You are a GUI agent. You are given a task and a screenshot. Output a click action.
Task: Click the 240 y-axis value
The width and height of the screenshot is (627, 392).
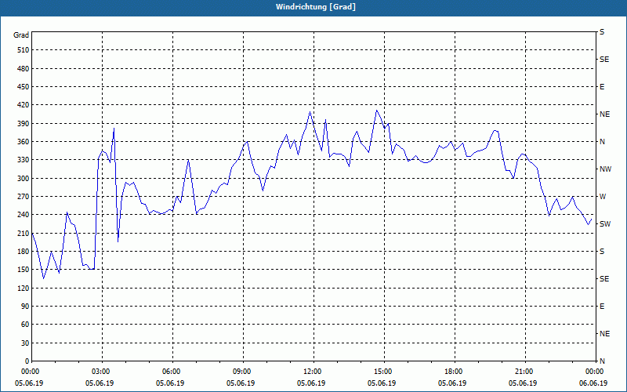point(24,215)
